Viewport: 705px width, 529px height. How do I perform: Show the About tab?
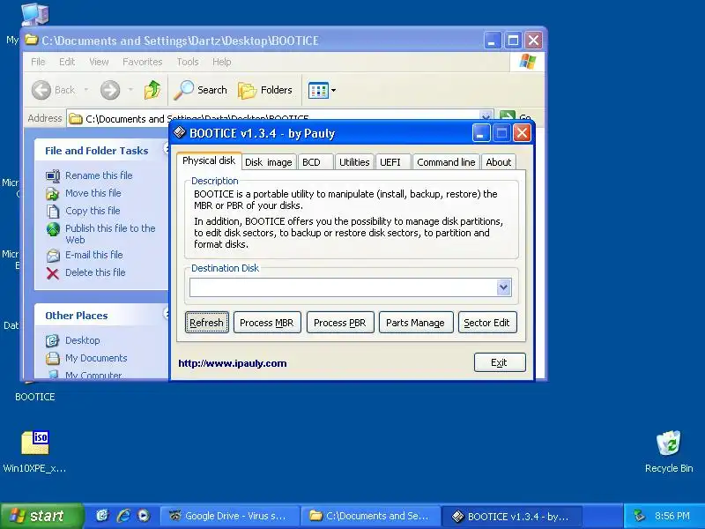coord(498,162)
